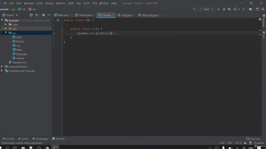This screenshot has width=266, height=149.
Task: Open the TODO tool window
Action: coord(8,139)
